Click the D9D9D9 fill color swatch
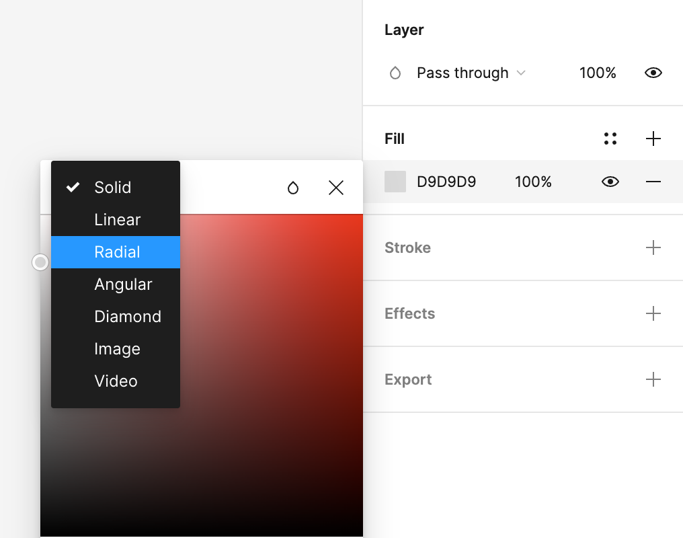This screenshot has height=538, width=683. point(395,182)
